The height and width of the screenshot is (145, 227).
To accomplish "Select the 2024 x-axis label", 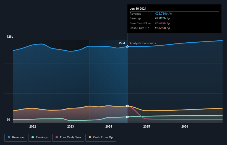I will pyautogui.click(x=109, y=126).
